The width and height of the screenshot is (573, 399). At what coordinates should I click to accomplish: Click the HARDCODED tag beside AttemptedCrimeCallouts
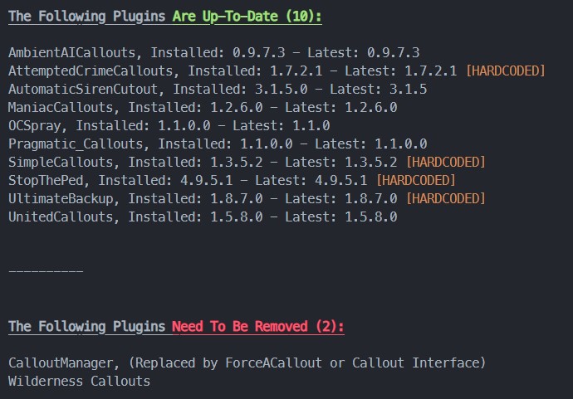(x=506, y=71)
